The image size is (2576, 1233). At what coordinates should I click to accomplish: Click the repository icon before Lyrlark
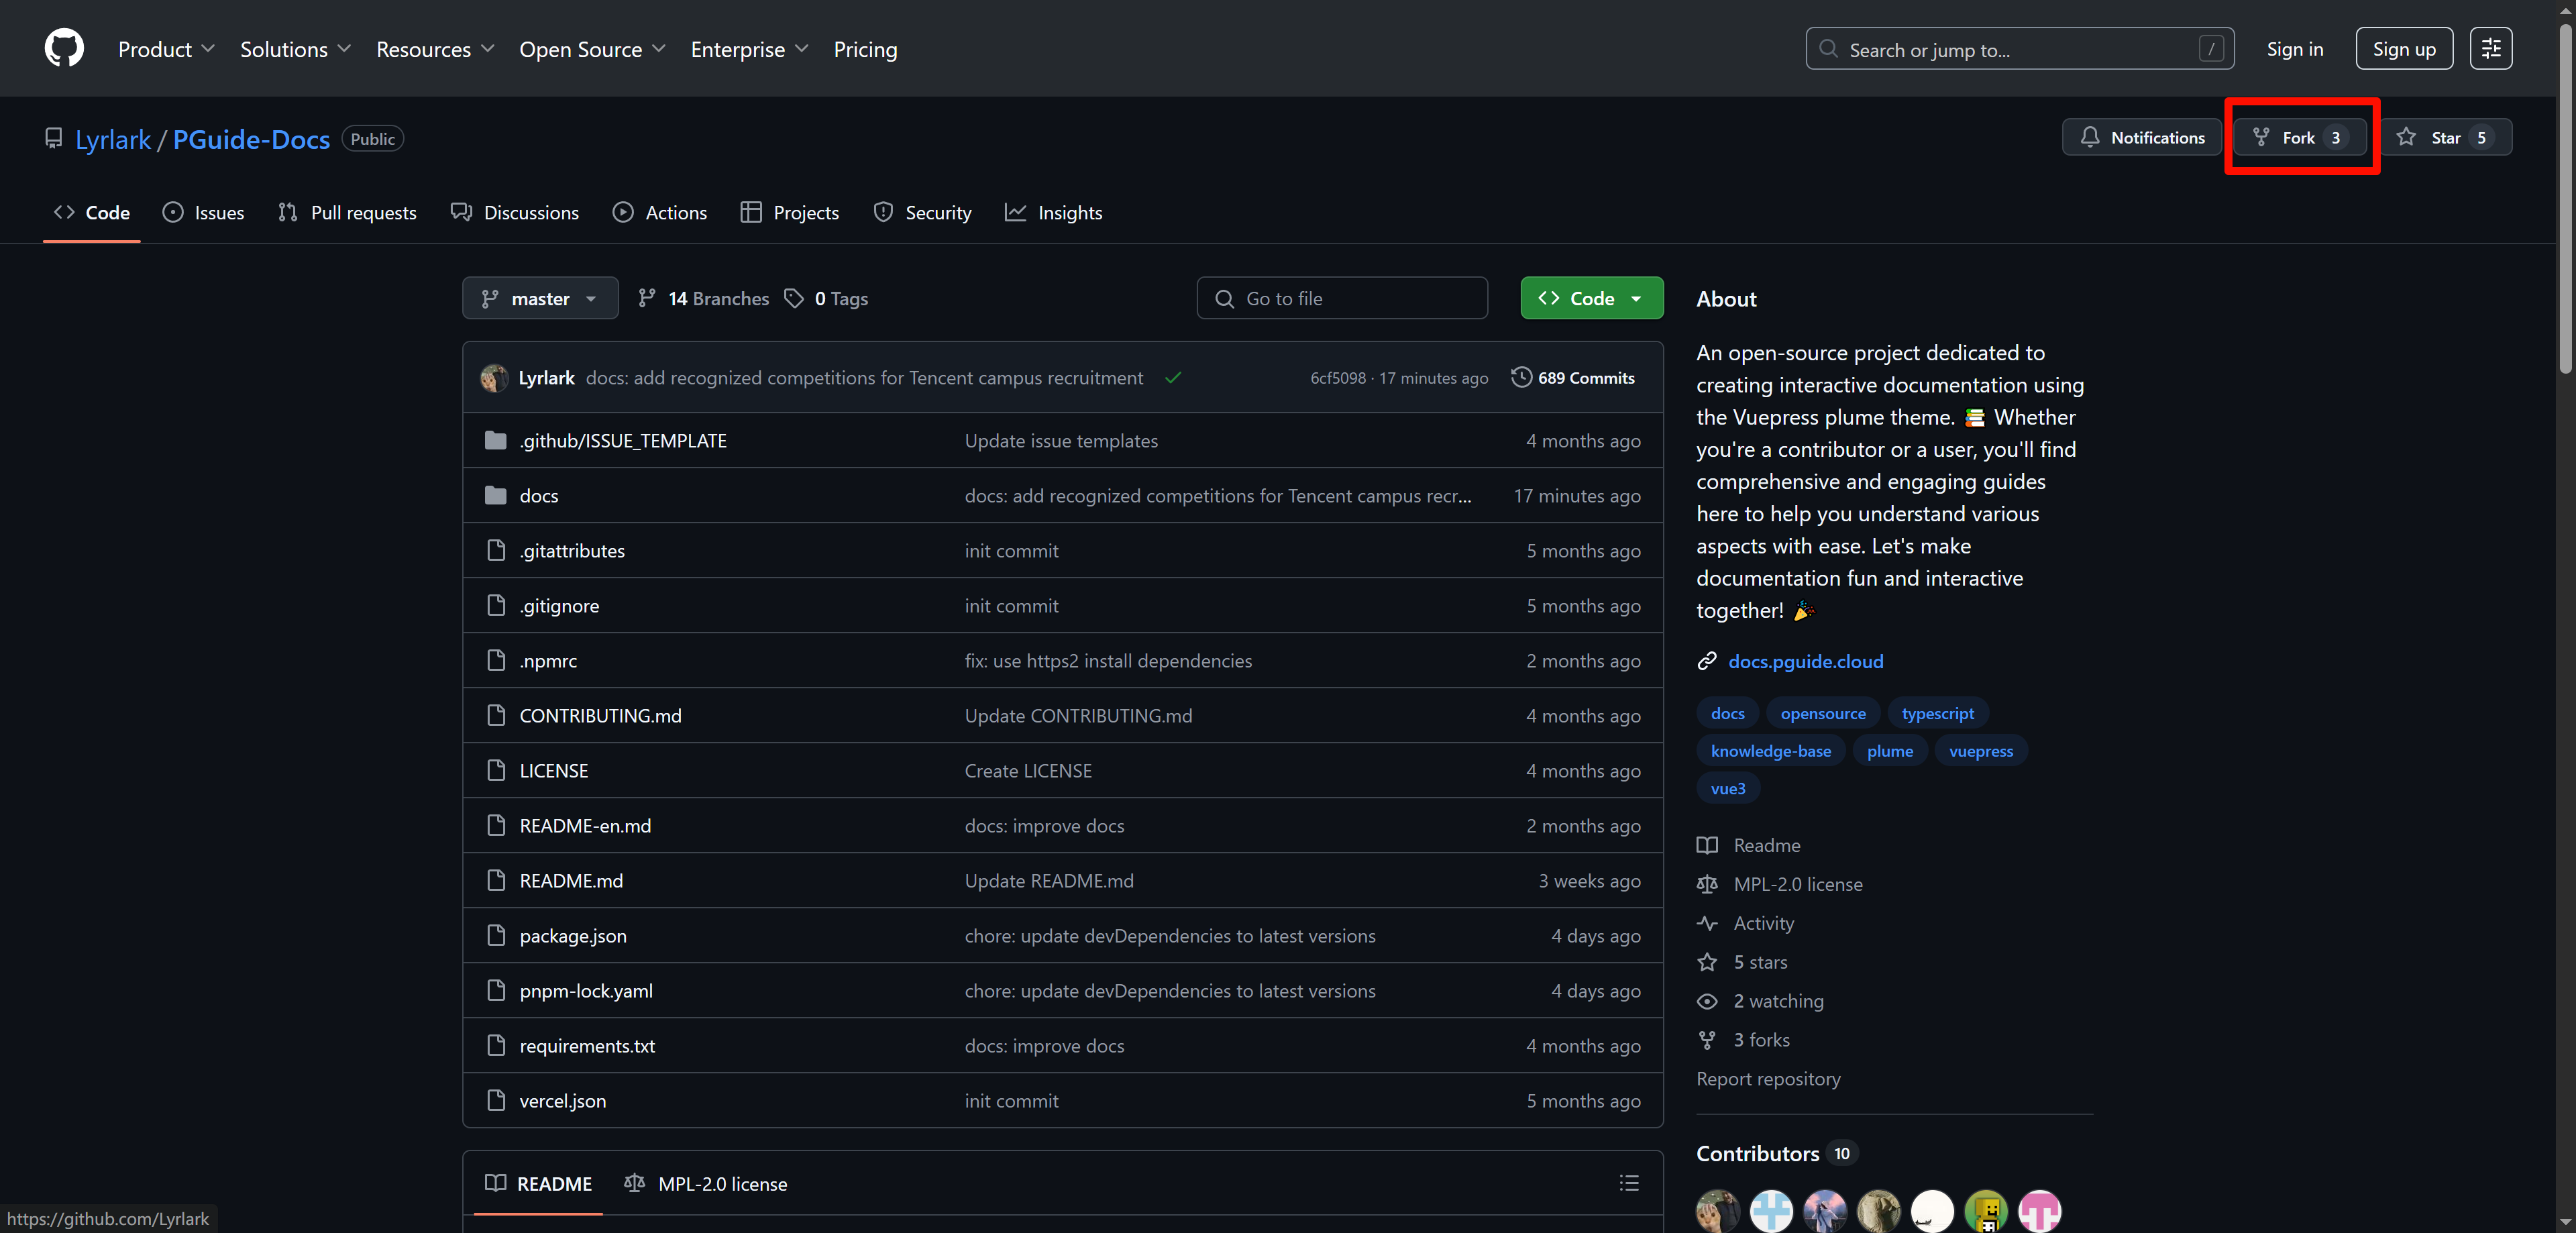pyautogui.click(x=54, y=139)
